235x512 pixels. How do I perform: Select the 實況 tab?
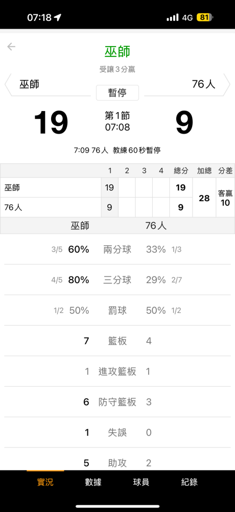point(45,482)
